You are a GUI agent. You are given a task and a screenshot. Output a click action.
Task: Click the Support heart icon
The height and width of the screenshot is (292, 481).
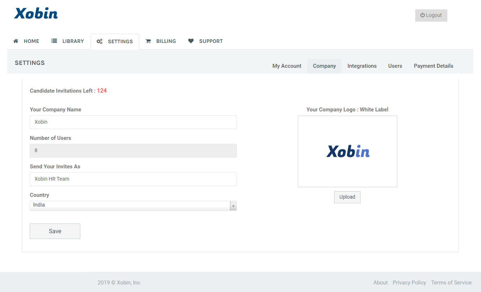tap(191, 41)
